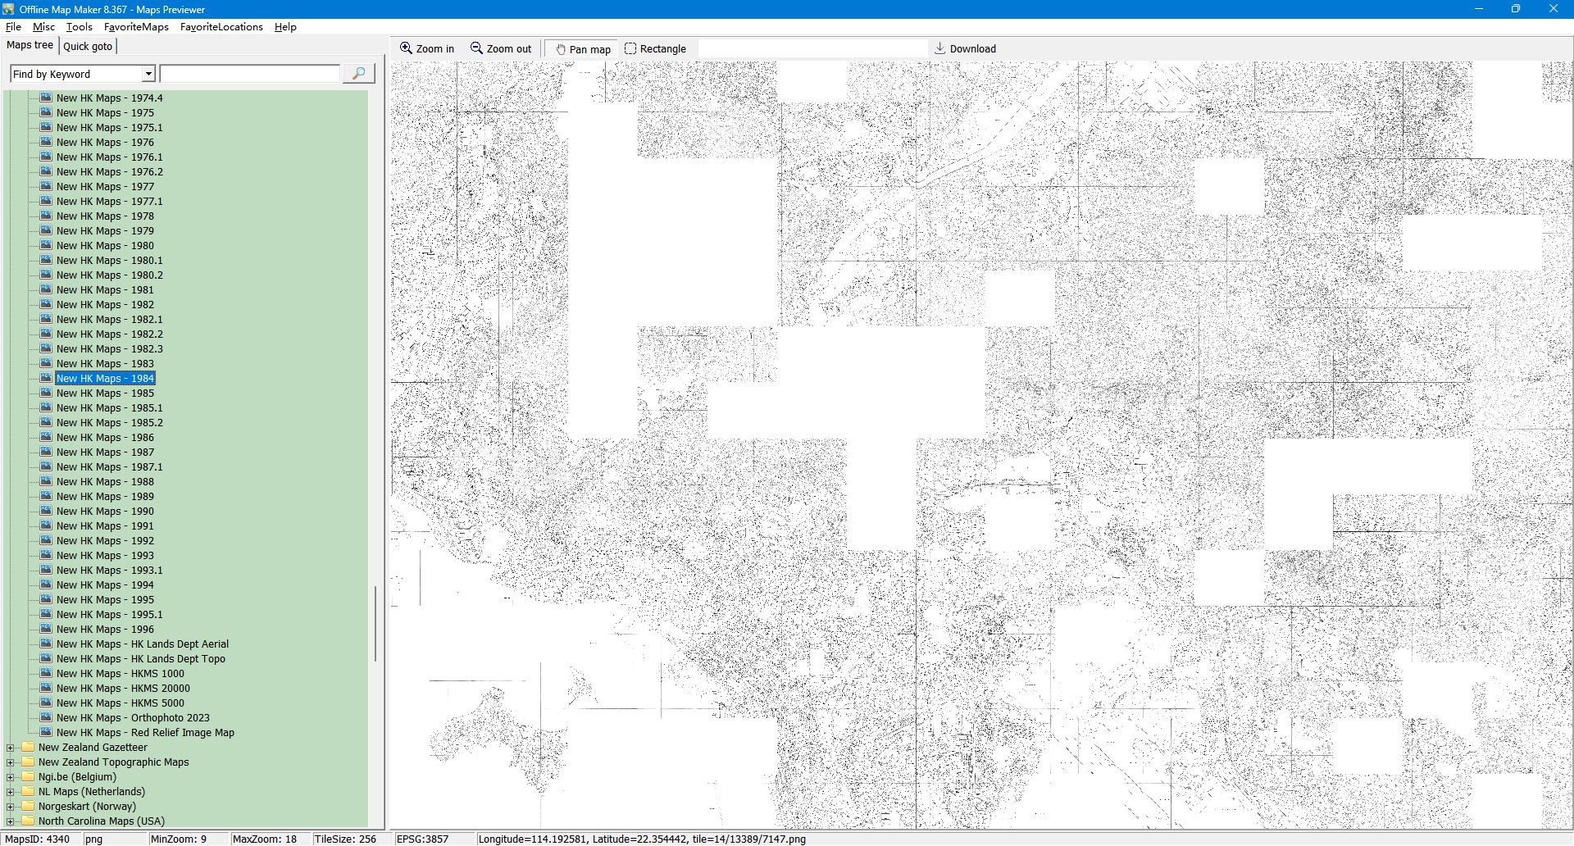Click the Download arrow icon
The image size is (1574, 846).
(940, 48)
